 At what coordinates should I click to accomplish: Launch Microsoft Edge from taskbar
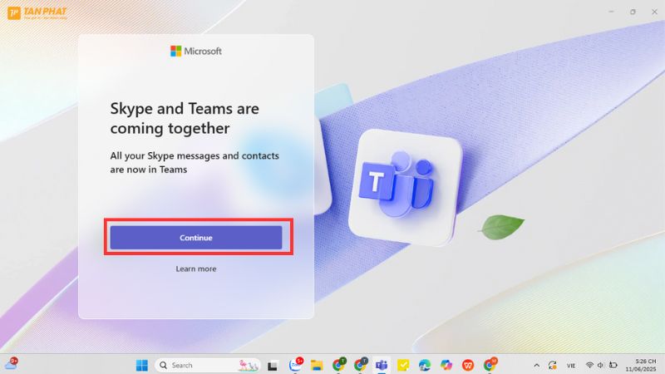tap(425, 365)
